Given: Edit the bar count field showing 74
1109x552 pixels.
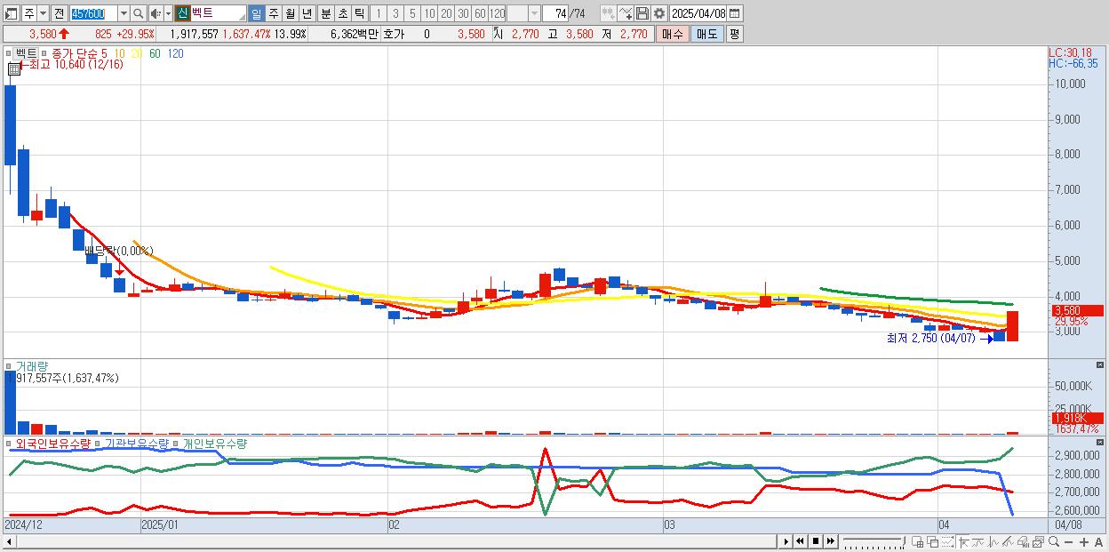Looking at the screenshot, I should 555,13.
